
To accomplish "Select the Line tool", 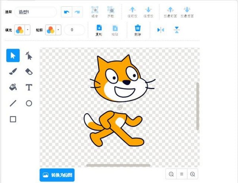I will click(x=13, y=103).
